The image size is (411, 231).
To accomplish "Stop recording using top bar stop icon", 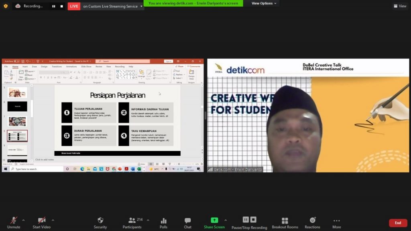I will 61,6.
